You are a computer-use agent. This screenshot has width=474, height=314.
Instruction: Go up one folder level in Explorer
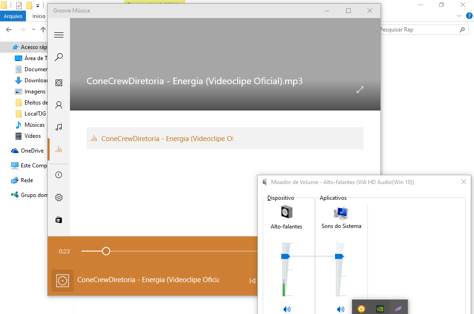click(43, 30)
